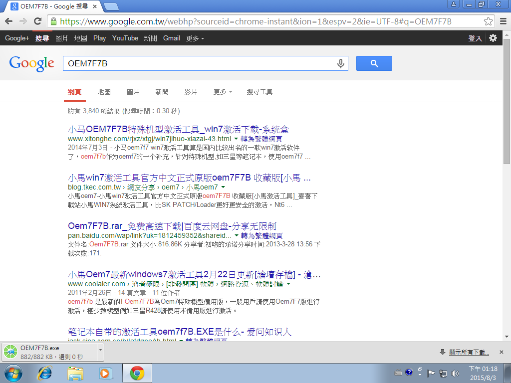Expand xitonghe.com result options arrow
The height and width of the screenshot is (383, 511).
pos(236,139)
